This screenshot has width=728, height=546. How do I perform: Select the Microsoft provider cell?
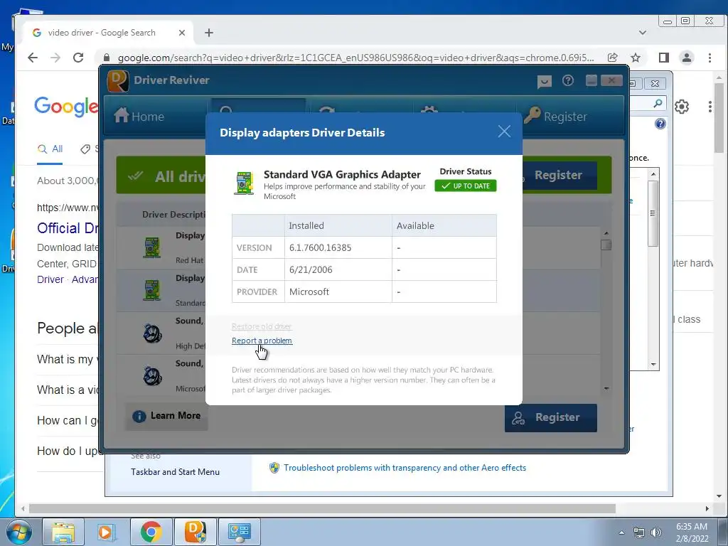[x=338, y=291]
